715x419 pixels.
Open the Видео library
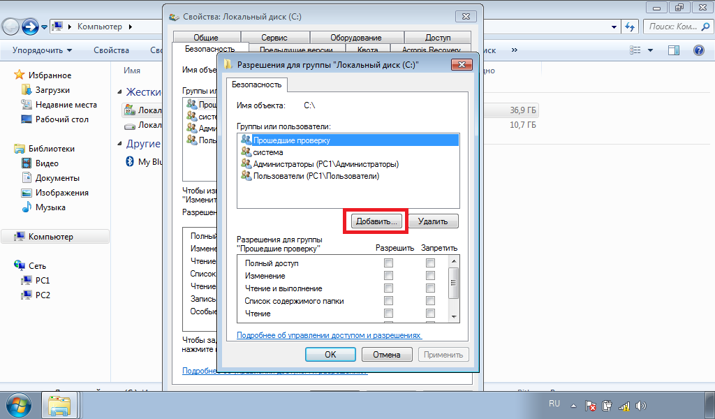(47, 163)
